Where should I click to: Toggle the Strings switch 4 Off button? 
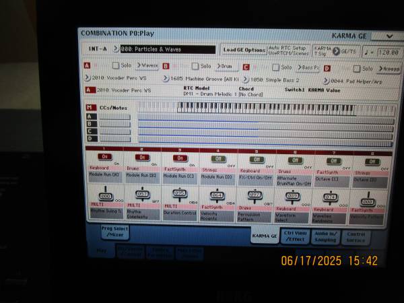click(x=219, y=158)
